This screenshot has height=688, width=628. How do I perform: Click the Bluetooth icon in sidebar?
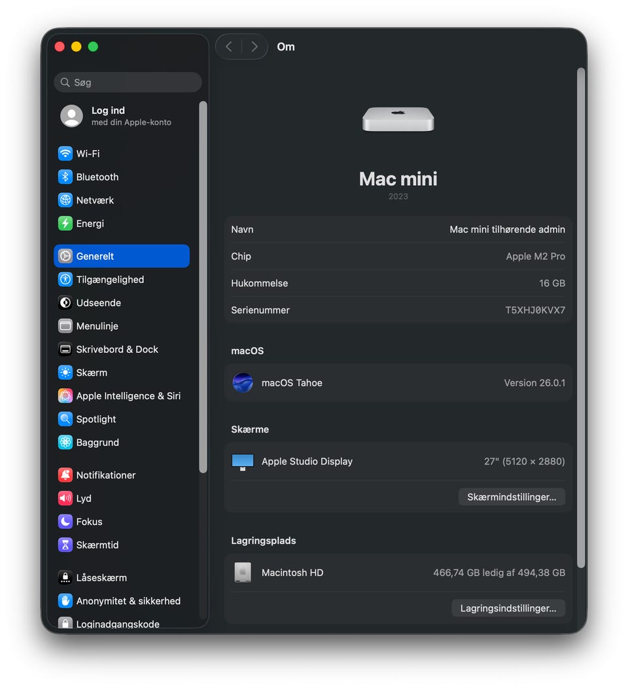coord(65,177)
